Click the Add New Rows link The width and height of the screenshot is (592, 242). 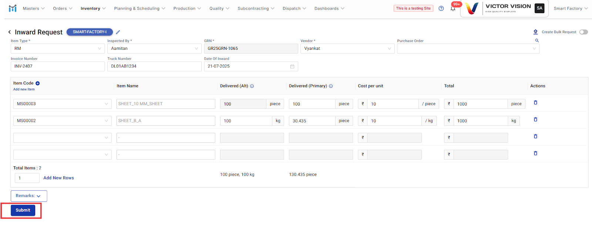(x=58, y=178)
